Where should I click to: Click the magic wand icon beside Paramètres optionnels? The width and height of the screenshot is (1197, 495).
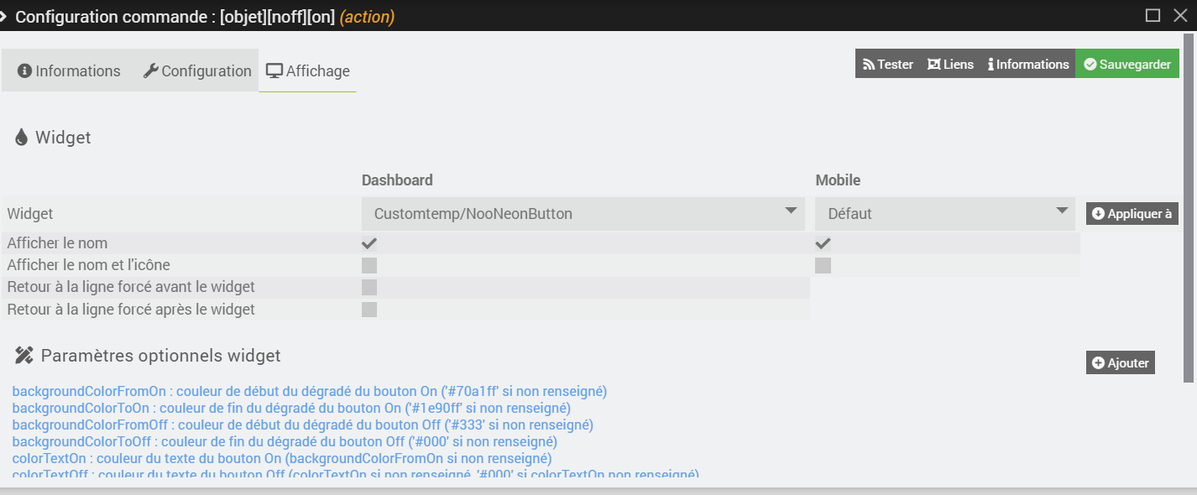[x=24, y=354]
